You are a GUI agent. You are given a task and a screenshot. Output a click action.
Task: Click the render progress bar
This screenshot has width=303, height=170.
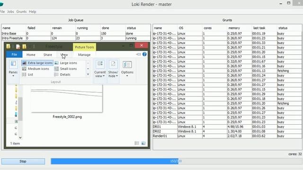coord(177,161)
